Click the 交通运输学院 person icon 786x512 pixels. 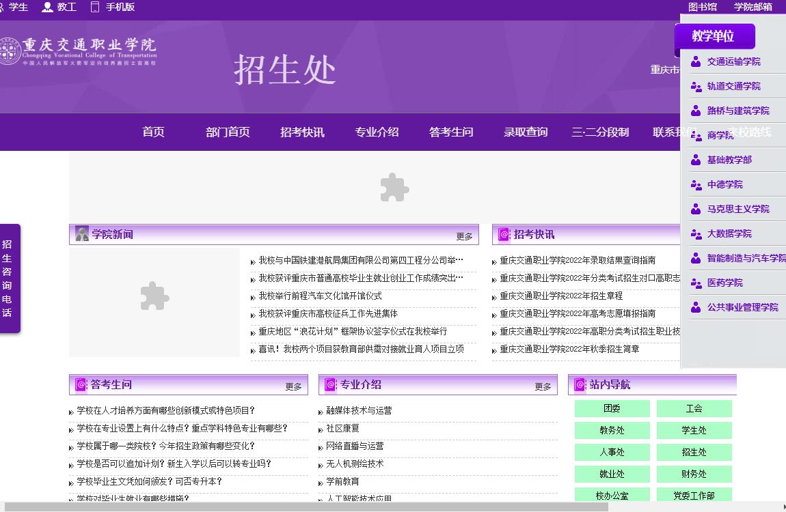696,61
